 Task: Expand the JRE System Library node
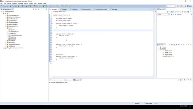(x=3, y=48)
